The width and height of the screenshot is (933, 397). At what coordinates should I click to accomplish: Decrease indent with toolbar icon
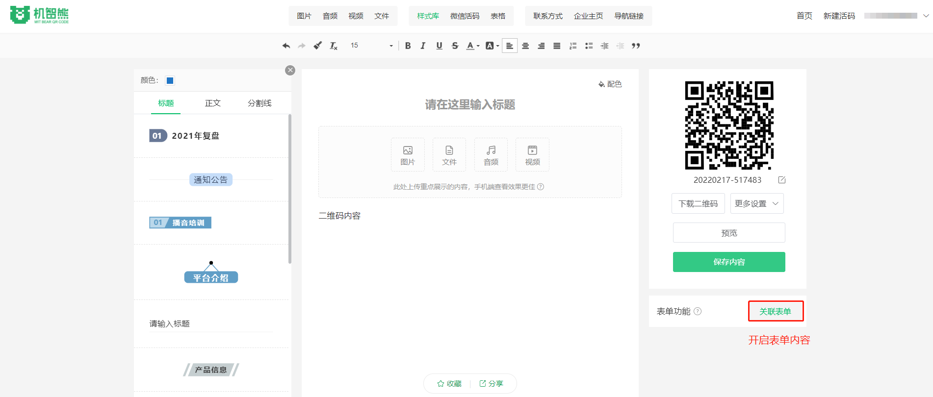[620, 46]
